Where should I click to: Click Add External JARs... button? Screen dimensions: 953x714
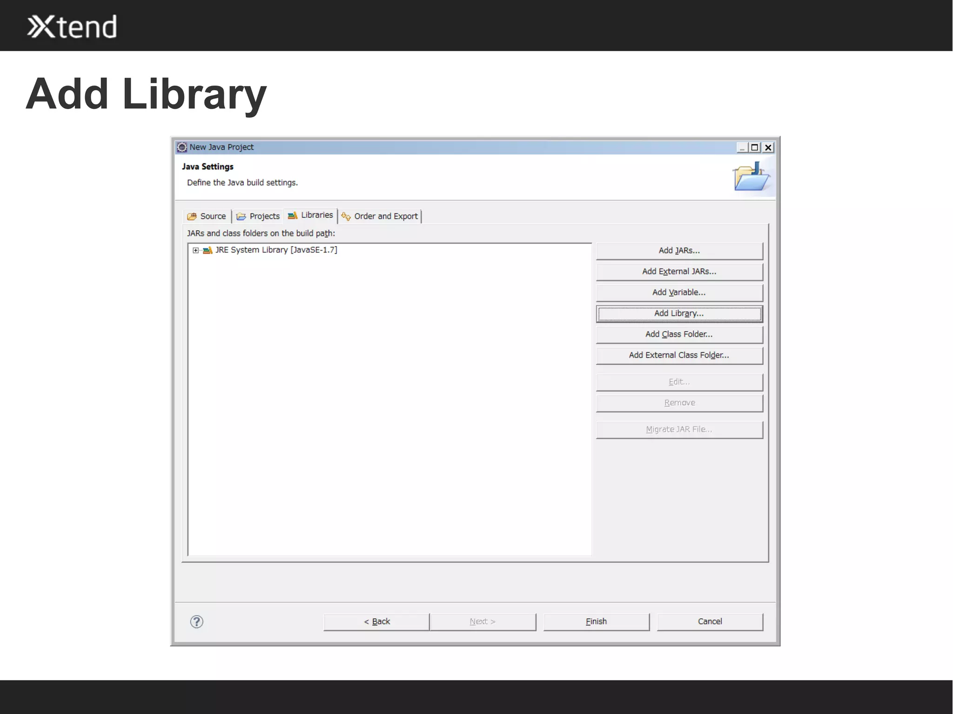point(679,272)
